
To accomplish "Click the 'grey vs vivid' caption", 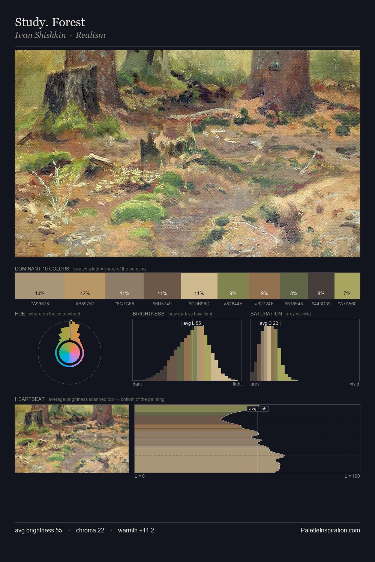I will [x=298, y=314].
